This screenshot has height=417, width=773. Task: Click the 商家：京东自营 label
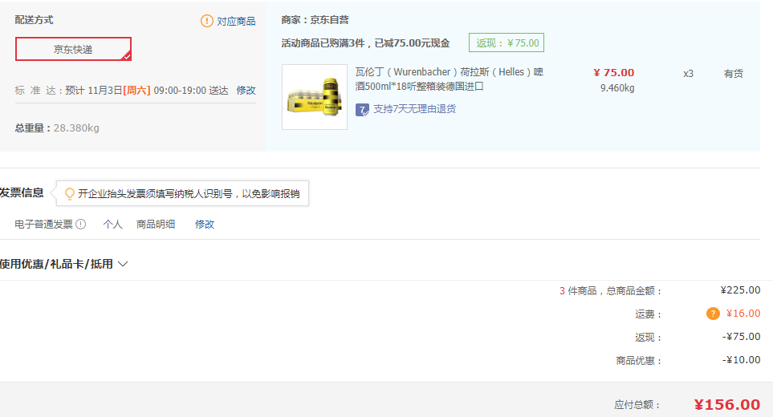point(315,20)
